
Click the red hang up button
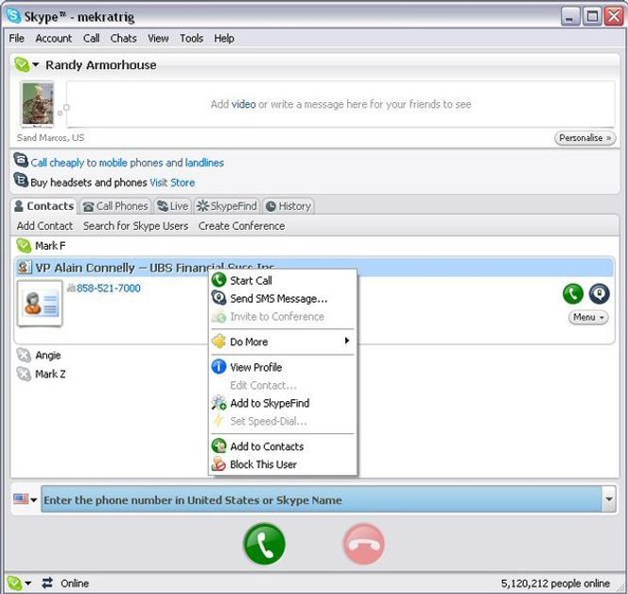coord(364,544)
